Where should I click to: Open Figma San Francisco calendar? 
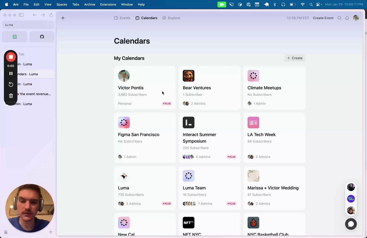point(145,138)
